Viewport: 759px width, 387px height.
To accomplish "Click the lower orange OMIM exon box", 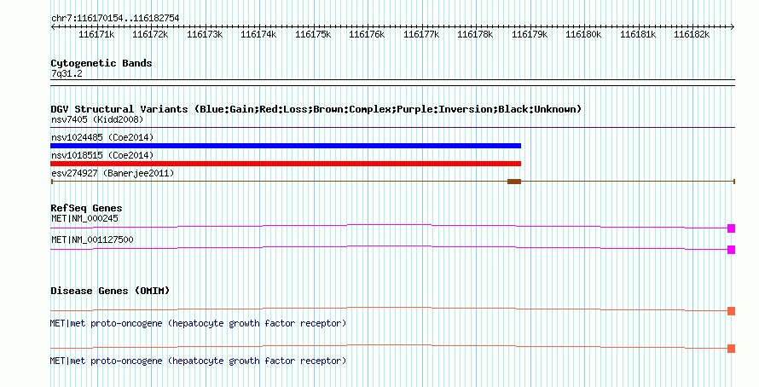I will point(732,349).
